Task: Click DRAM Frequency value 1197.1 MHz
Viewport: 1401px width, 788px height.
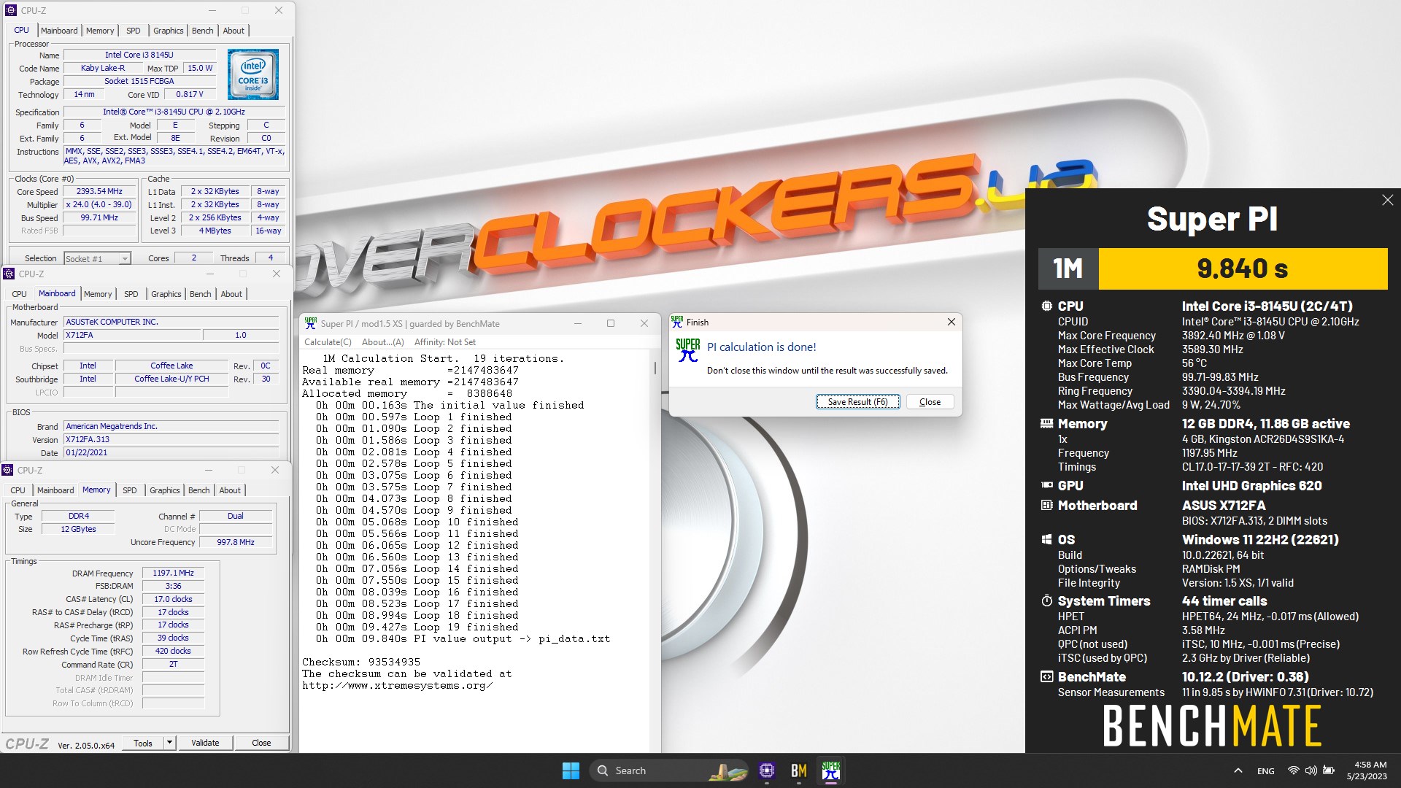Action: (173, 573)
